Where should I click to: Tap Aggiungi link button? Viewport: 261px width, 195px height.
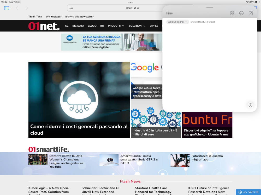coord(177,22)
